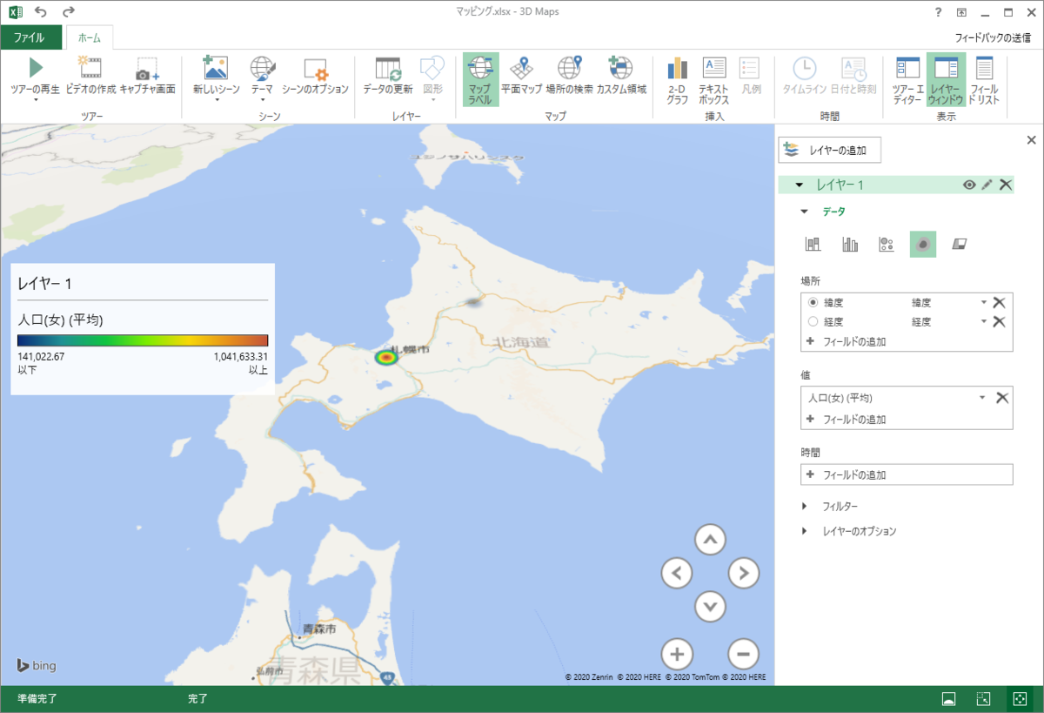Screen dimensions: 1044x713
Task: Open the 緯度 field type dropdown
Action: 983,302
